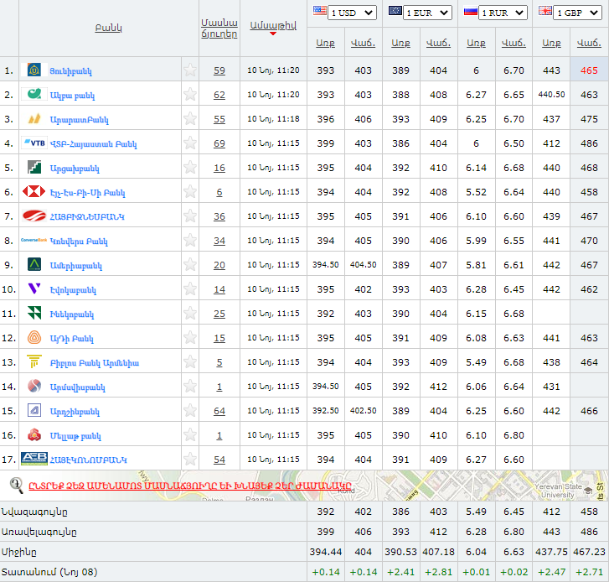Screen dimensions: 609x582
Task: Open the row 1 bank name link
Action: tap(70, 71)
